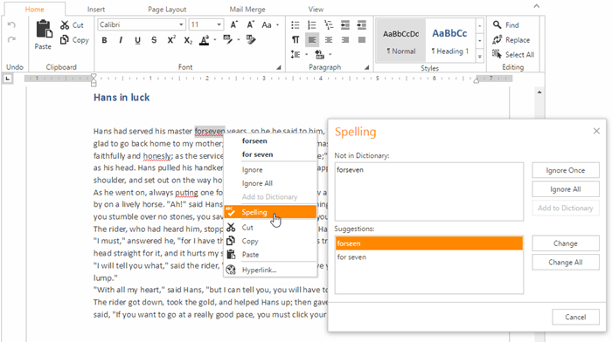
Task: Switch to the Mail Merge tab
Action: (x=247, y=10)
